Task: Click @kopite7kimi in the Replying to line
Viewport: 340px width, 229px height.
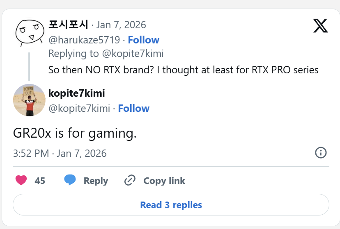Action: coord(133,53)
